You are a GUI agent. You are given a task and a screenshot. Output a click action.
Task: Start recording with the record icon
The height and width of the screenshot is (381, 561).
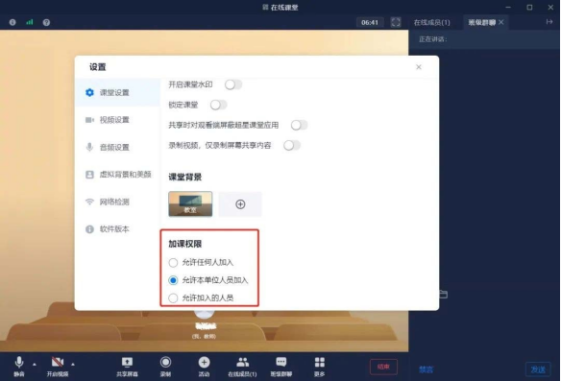pyautogui.click(x=165, y=363)
